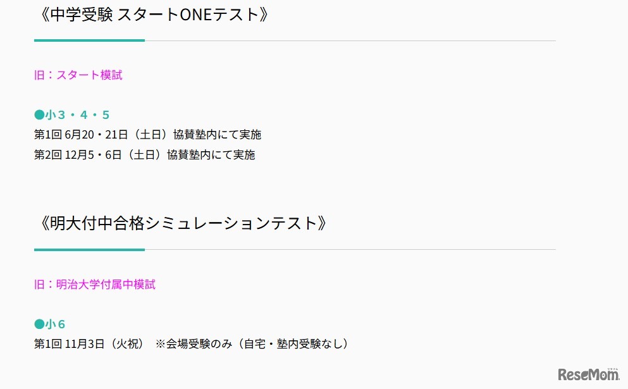
Task: Click 協賛塾内にて実施 on the 12月 row
Action: (211, 154)
